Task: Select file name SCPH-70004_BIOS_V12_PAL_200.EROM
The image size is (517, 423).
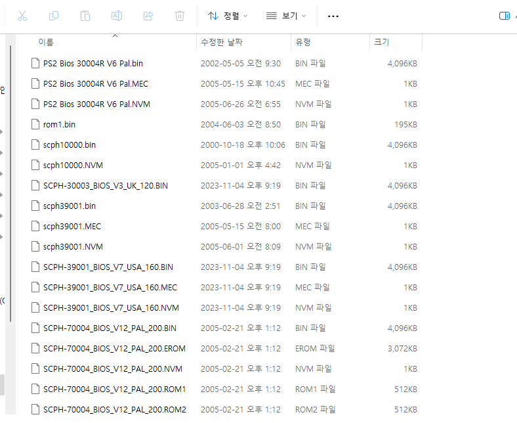Action: (x=114, y=348)
